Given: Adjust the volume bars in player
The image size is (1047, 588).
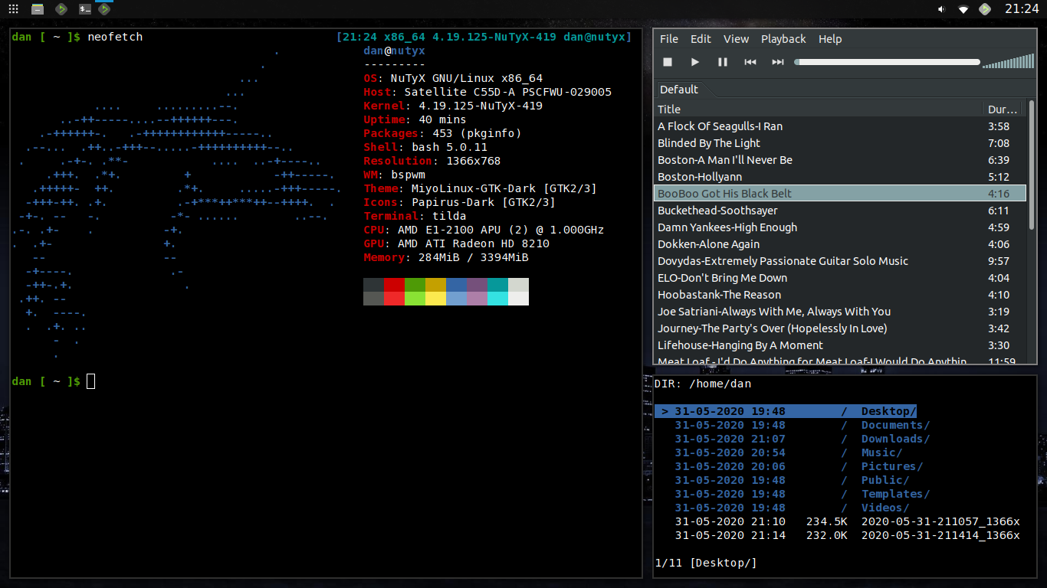Looking at the screenshot, I should point(1008,62).
